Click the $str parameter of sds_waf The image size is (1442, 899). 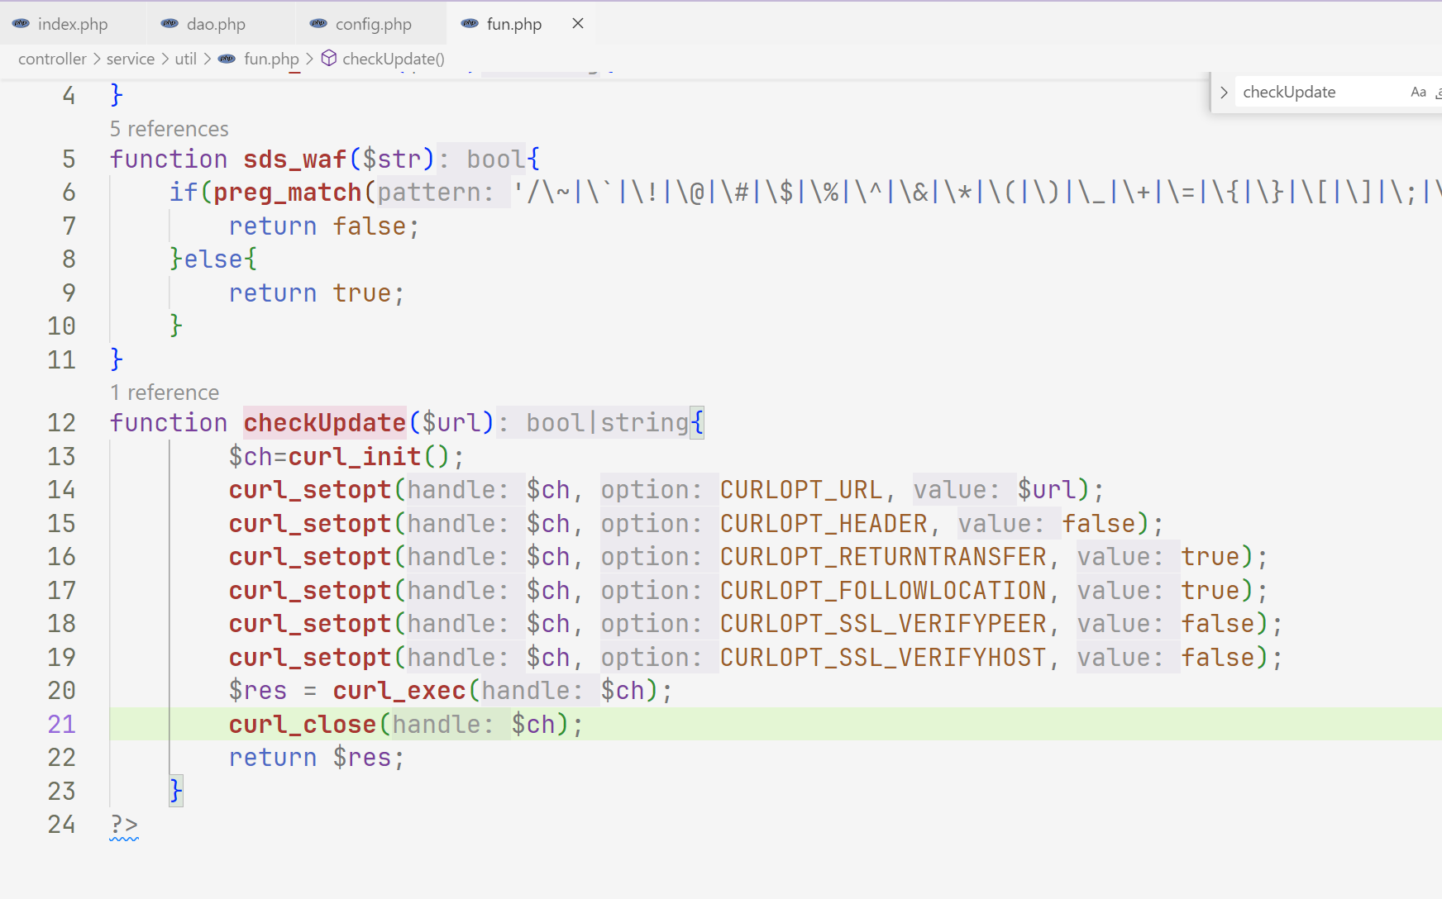pyautogui.click(x=392, y=159)
